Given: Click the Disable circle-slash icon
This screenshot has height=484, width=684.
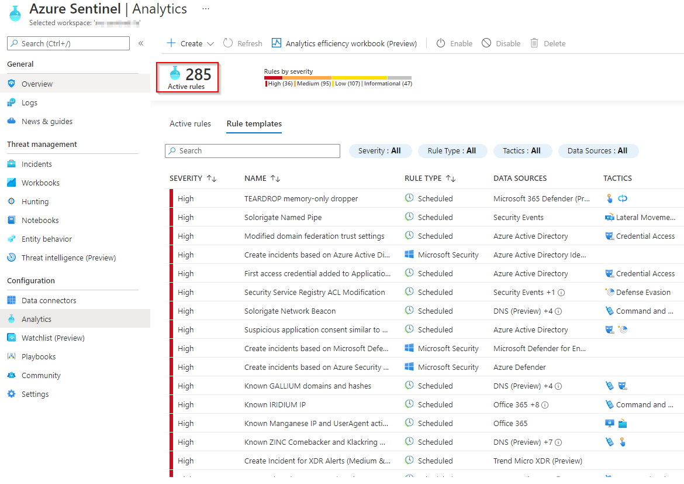Looking at the screenshot, I should click(x=486, y=43).
